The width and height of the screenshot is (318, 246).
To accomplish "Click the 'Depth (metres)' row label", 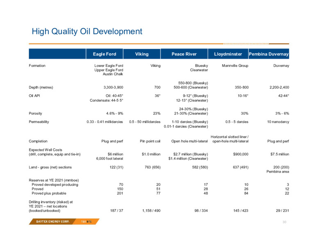I will coord(41,87).
